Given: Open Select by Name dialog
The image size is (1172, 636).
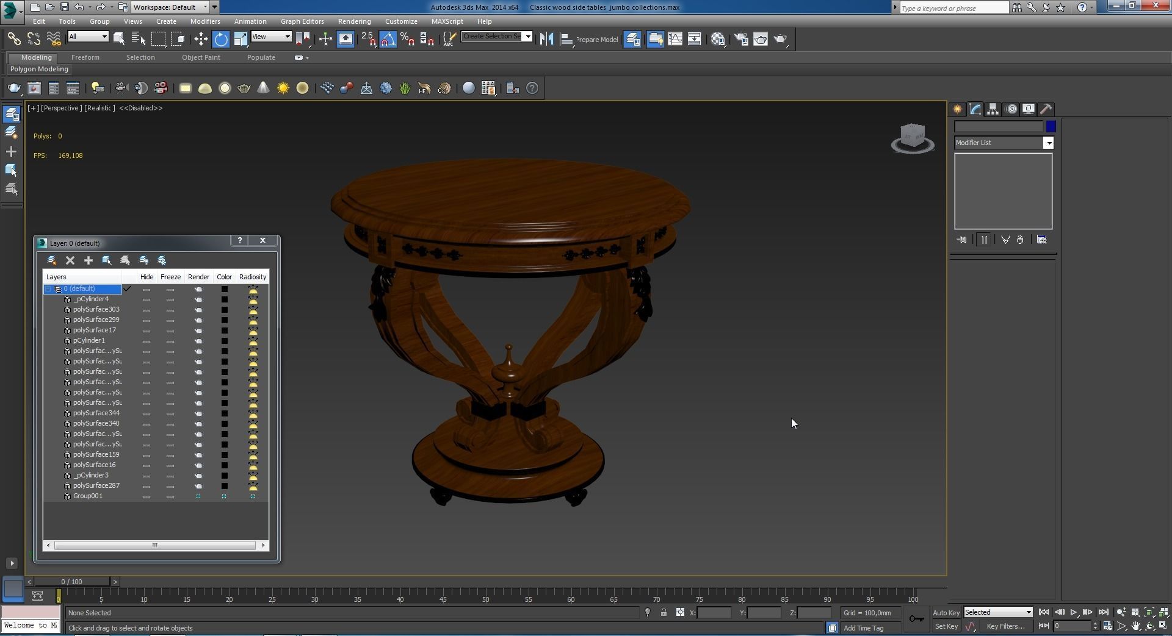Looking at the screenshot, I should (x=139, y=39).
